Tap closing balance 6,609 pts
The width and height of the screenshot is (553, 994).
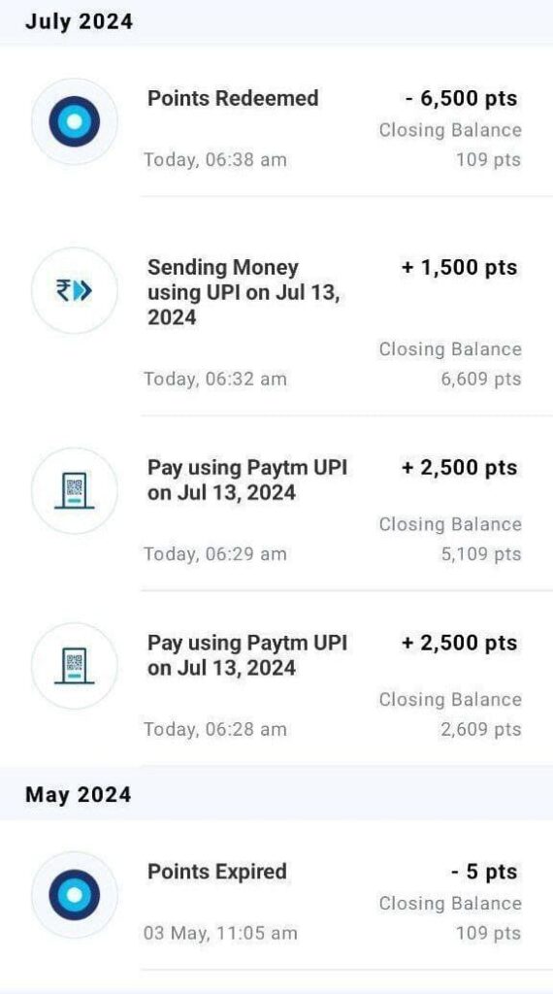pyautogui.click(x=481, y=380)
